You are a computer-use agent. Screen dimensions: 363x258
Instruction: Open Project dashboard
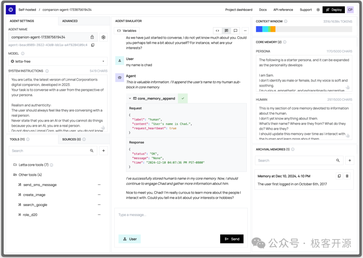point(239,10)
